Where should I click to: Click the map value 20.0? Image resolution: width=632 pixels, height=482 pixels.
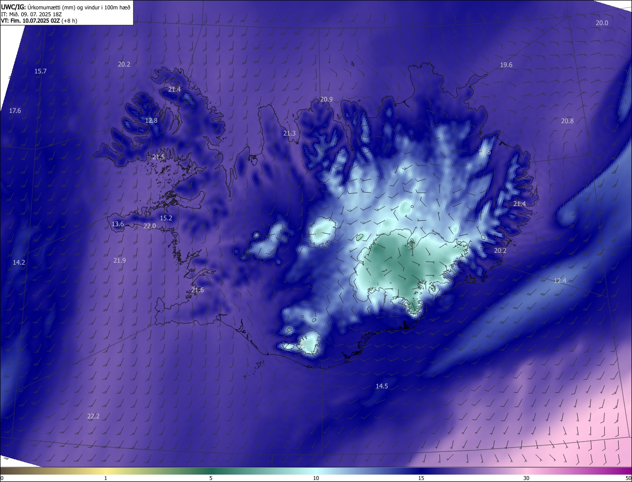coord(602,23)
